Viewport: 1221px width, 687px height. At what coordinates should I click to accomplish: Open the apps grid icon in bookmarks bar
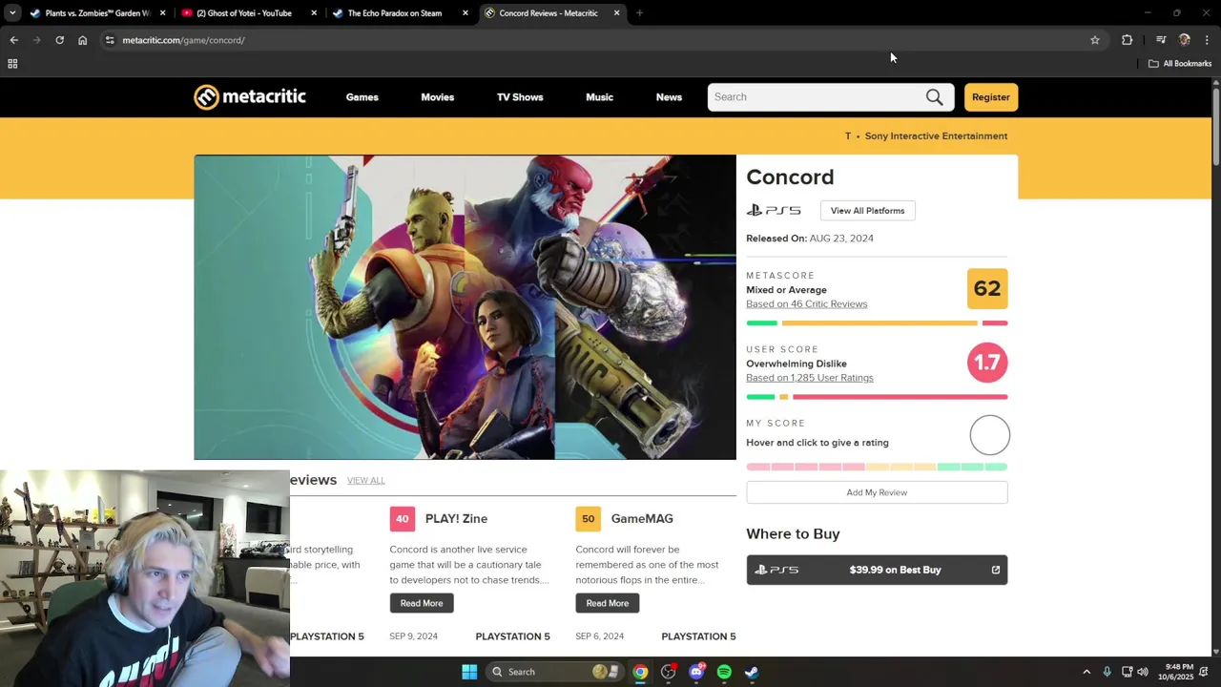pyautogui.click(x=12, y=64)
